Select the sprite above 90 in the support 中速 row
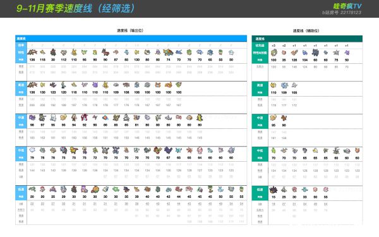The width and height of the screenshot is (379, 237). [284, 118]
